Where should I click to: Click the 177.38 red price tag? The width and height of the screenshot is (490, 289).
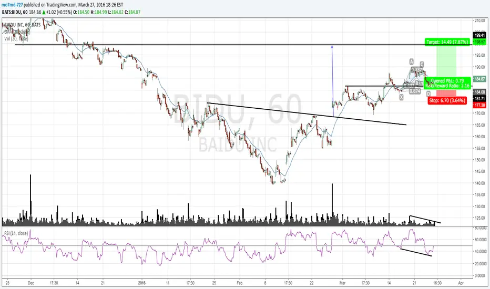coord(479,105)
